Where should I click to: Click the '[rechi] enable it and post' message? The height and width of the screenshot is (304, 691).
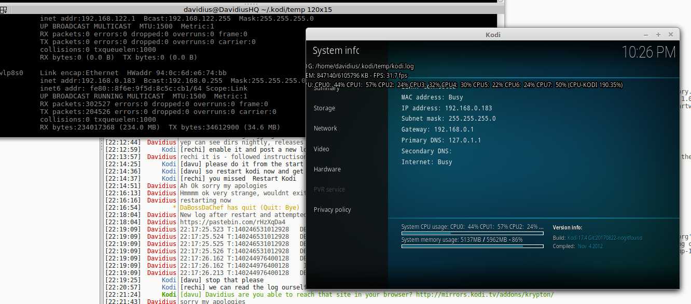[x=242, y=150]
